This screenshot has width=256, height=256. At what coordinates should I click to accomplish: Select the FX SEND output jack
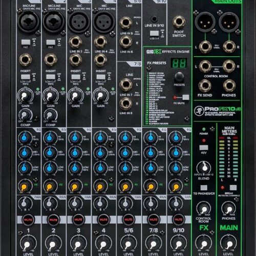(x=205, y=86)
